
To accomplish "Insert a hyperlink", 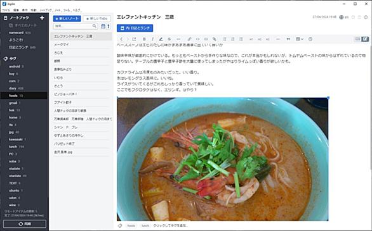I will 189,39.
